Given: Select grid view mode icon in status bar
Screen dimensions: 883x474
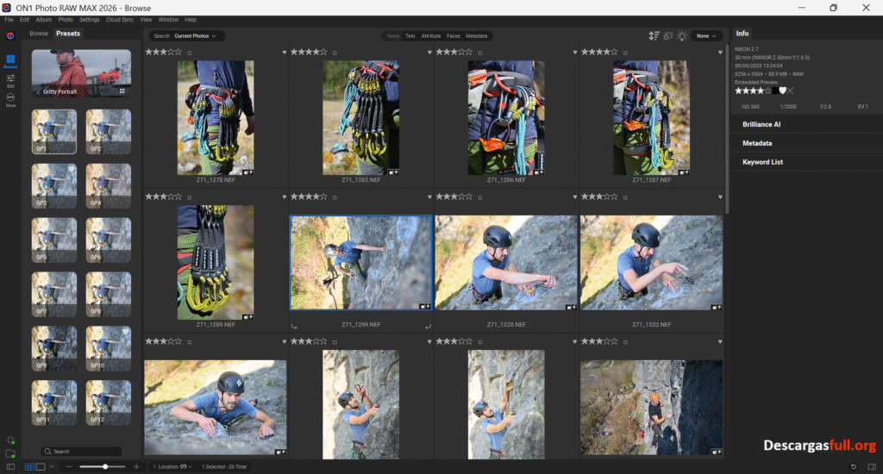Looking at the screenshot, I should click(29, 467).
